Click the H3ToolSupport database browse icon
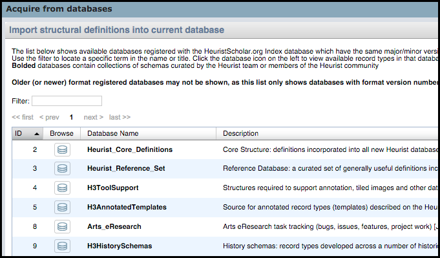 pos(62,188)
